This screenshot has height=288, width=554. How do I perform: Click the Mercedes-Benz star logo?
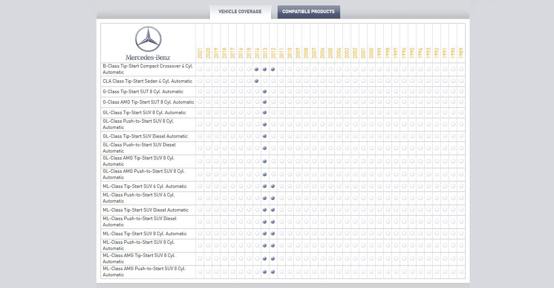[x=148, y=39]
